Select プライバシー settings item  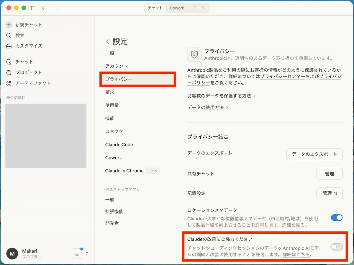pos(138,79)
